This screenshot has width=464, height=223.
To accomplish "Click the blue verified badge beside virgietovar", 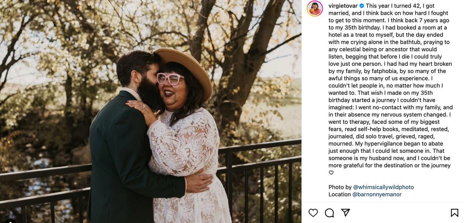I will pos(361,6).
